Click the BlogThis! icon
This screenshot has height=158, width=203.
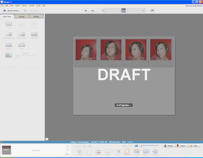[127, 152]
